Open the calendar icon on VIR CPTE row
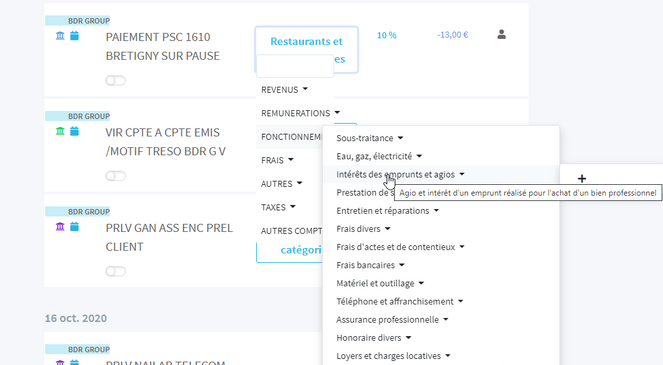This screenshot has width=663, height=365. click(75, 131)
